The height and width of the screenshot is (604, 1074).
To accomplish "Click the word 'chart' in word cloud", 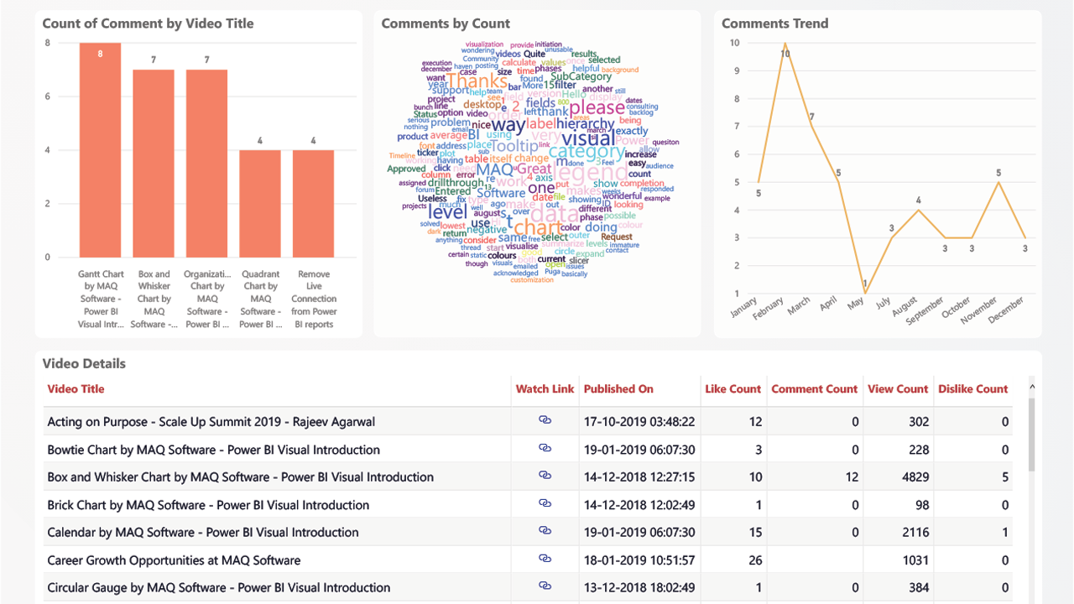I will (536, 228).
